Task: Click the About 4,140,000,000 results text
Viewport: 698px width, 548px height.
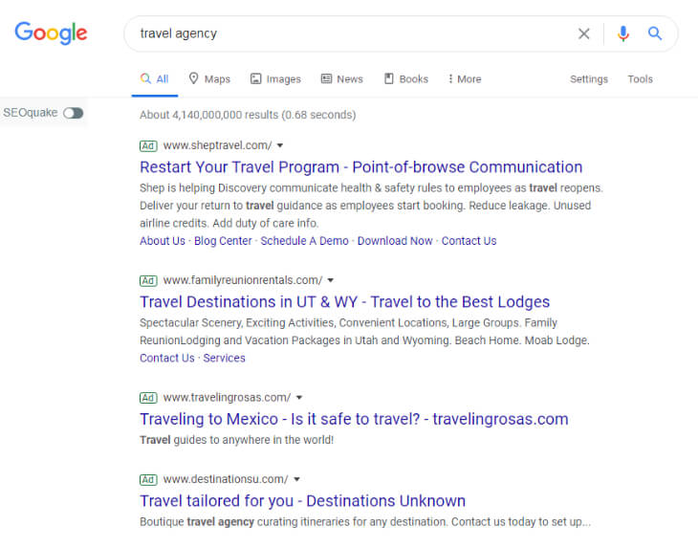Action: (x=248, y=115)
